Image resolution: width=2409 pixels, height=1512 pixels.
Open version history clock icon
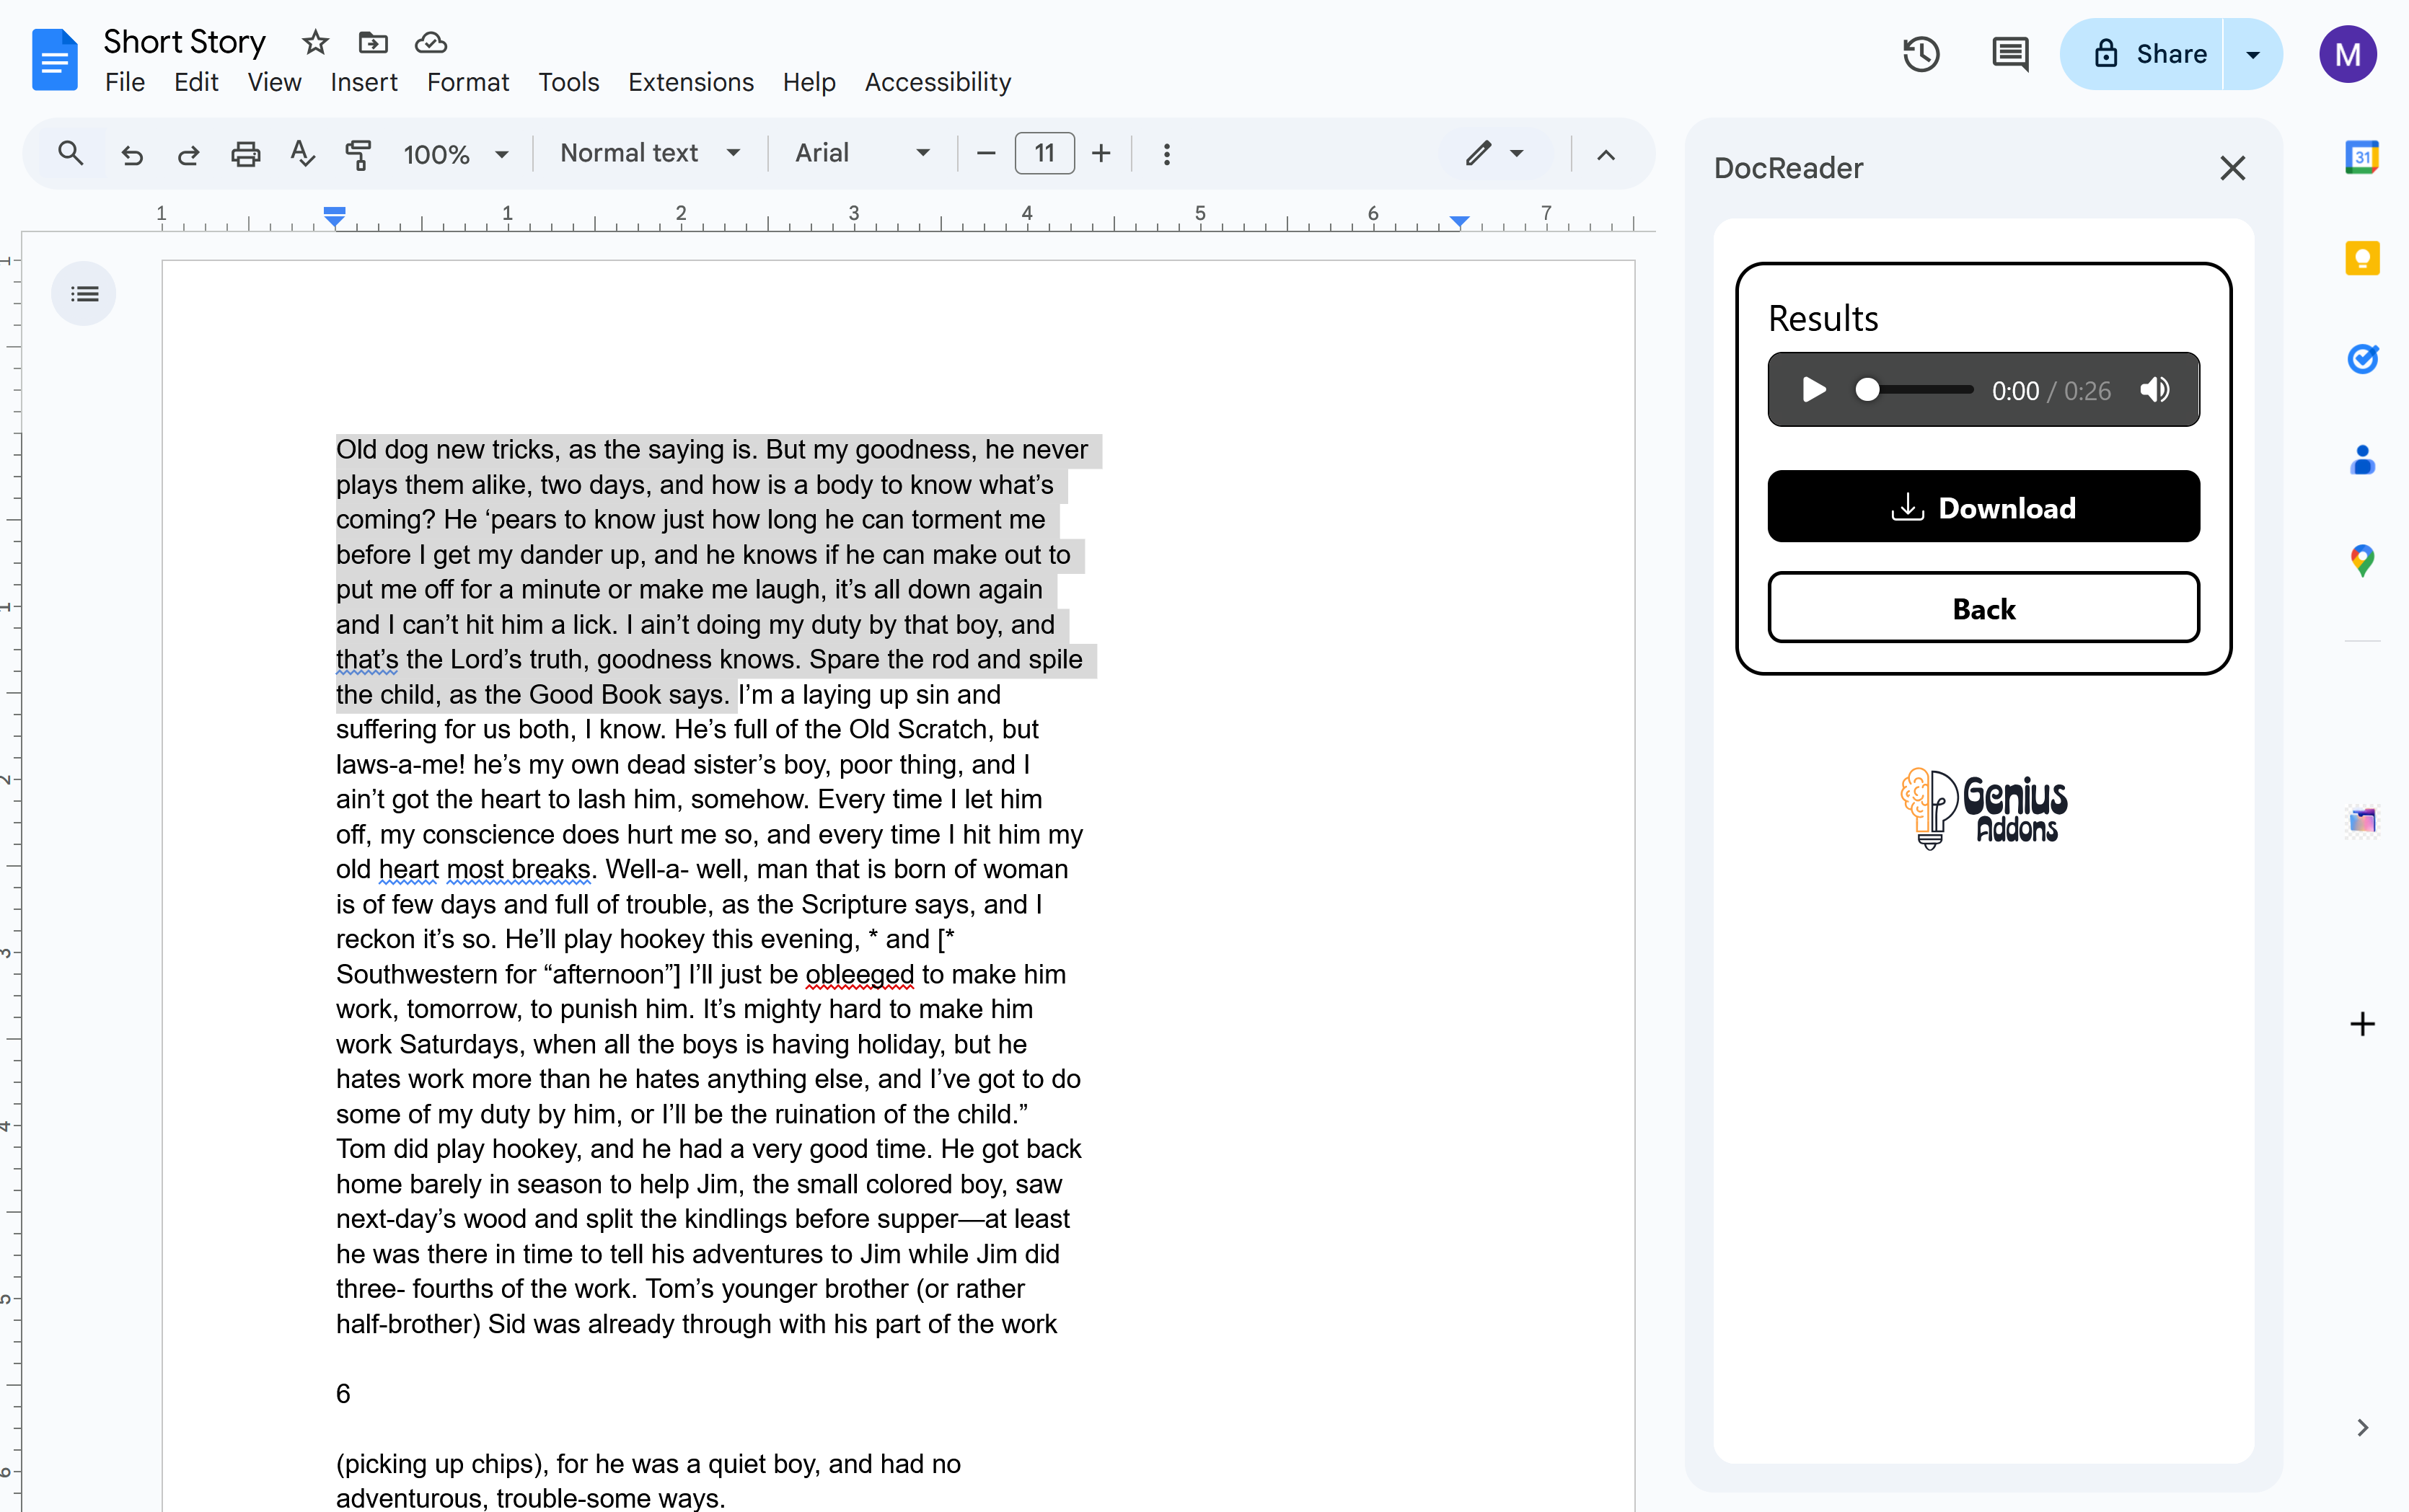pyautogui.click(x=1921, y=54)
